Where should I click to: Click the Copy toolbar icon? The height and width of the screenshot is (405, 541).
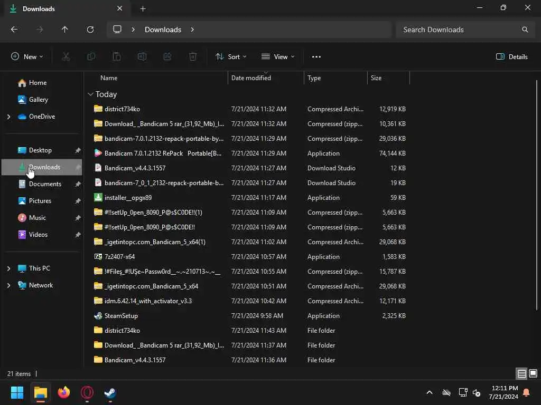pyautogui.click(x=91, y=57)
